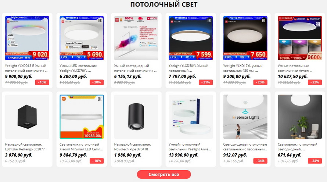Viewport: 327px width, 182px height.
Task: Open the Xiaomi Mi Smart LED Ceiling image
Action: (x=82, y=117)
